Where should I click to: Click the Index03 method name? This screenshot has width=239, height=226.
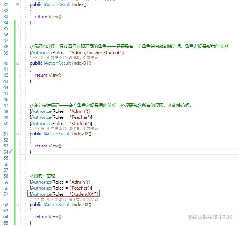pyautogui.click(x=80, y=205)
